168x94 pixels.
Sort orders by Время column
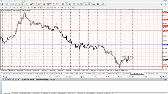[38, 77]
